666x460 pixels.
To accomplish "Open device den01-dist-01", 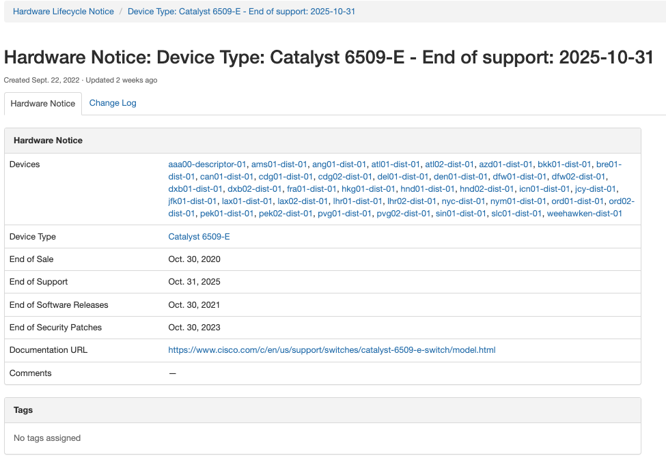I will point(460,177).
